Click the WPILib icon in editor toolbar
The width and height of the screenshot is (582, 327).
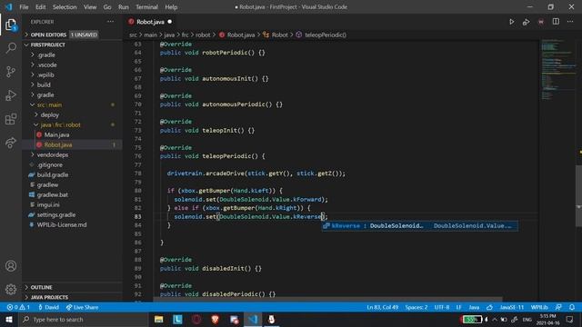click(541, 22)
